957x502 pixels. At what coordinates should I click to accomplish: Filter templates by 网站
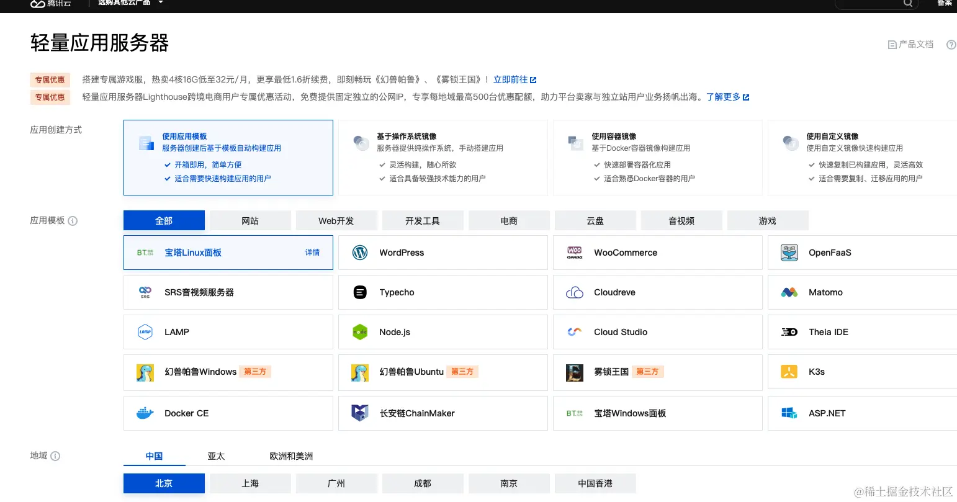250,221
